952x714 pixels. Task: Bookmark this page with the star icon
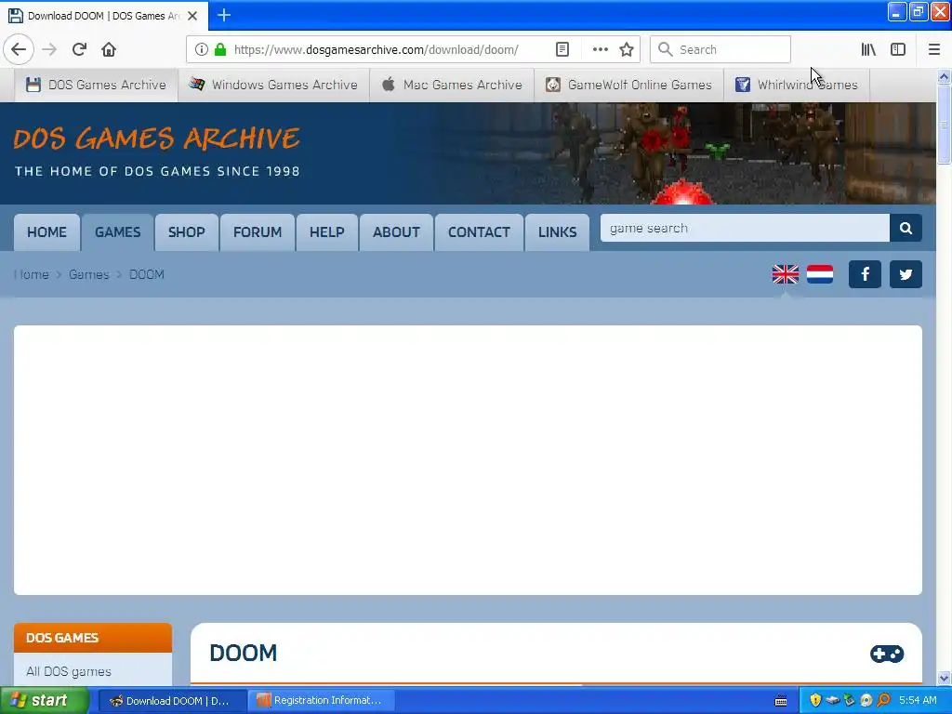click(x=627, y=50)
